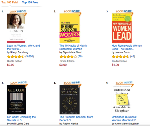Open The 10 Habits of Highly Successful Women cover
The image size is (150, 126).
point(69,28)
